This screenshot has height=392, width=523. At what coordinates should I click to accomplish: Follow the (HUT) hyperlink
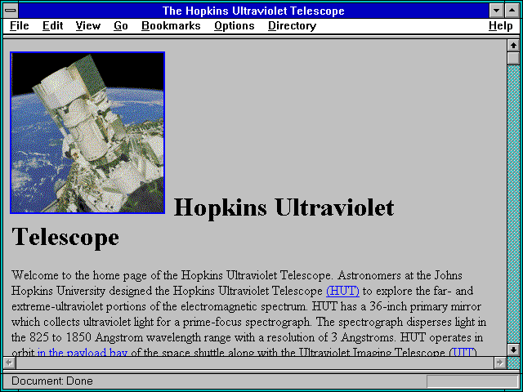pyautogui.click(x=342, y=291)
